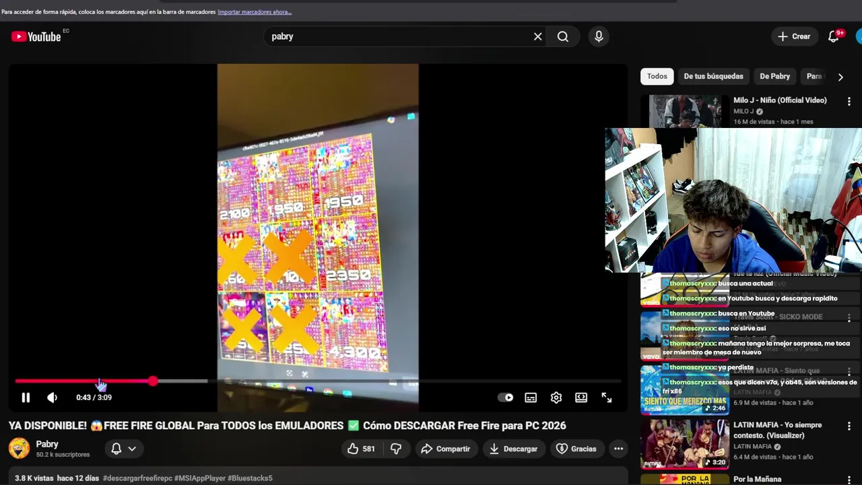Dislike the video
Screen dimensions: 862x485
pyautogui.click(x=396, y=449)
